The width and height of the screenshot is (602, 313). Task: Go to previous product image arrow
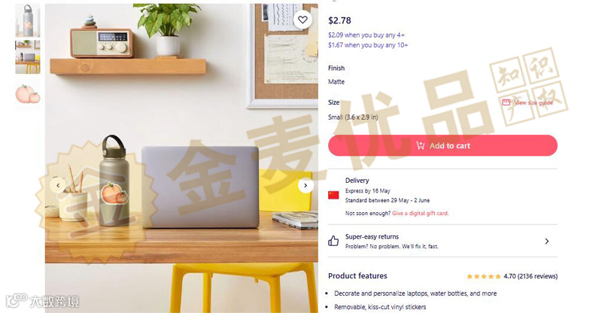(58, 186)
